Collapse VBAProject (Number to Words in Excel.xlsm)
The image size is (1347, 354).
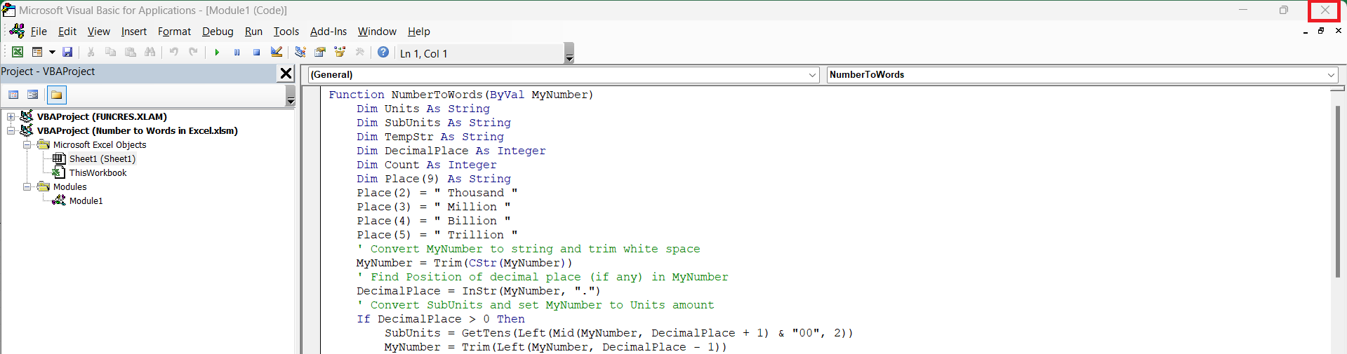pyautogui.click(x=11, y=131)
